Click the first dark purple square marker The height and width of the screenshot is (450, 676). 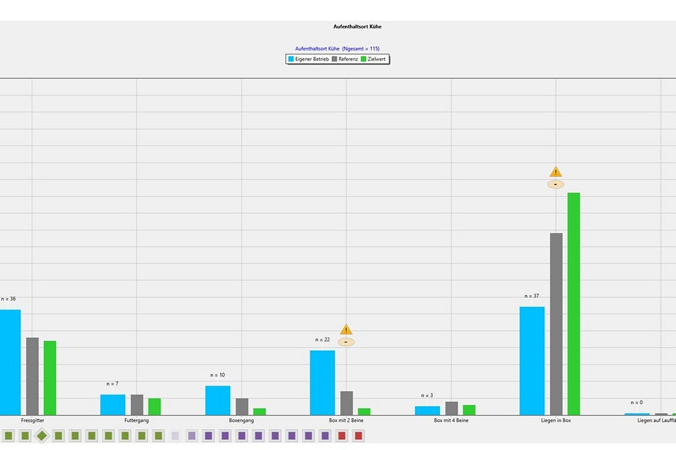(209, 436)
